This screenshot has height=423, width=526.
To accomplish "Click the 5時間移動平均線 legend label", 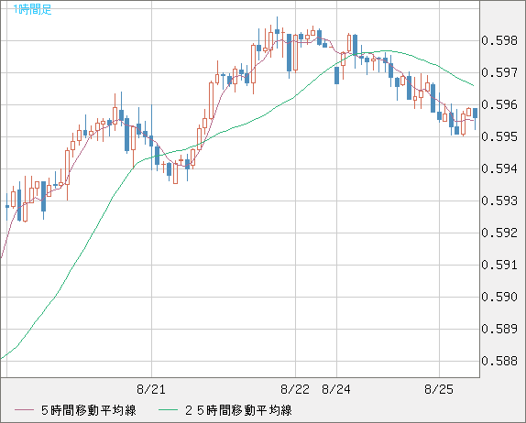I will [x=89, y=410].
